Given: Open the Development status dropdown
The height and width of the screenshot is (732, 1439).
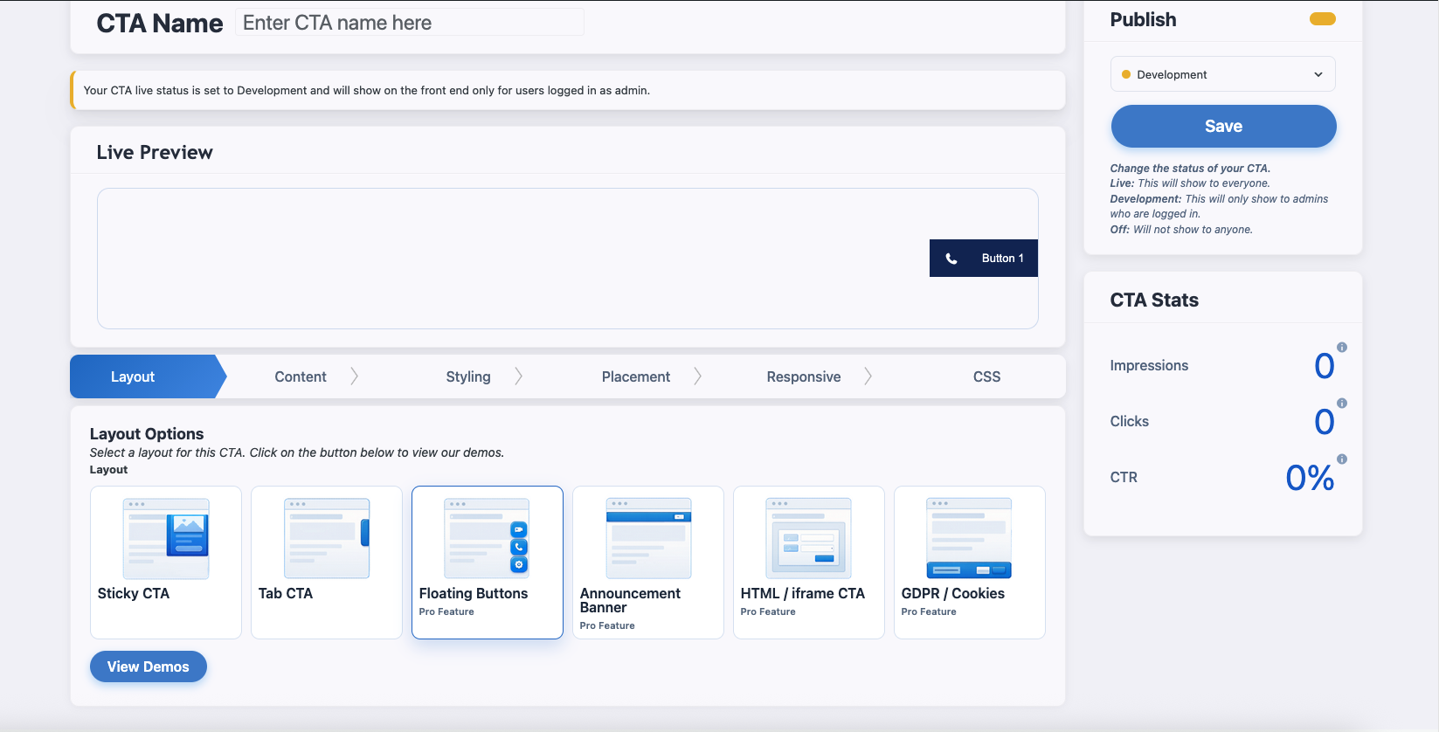Looking at the screenshot, I should pyautogui.click(x=1222, y=74).
